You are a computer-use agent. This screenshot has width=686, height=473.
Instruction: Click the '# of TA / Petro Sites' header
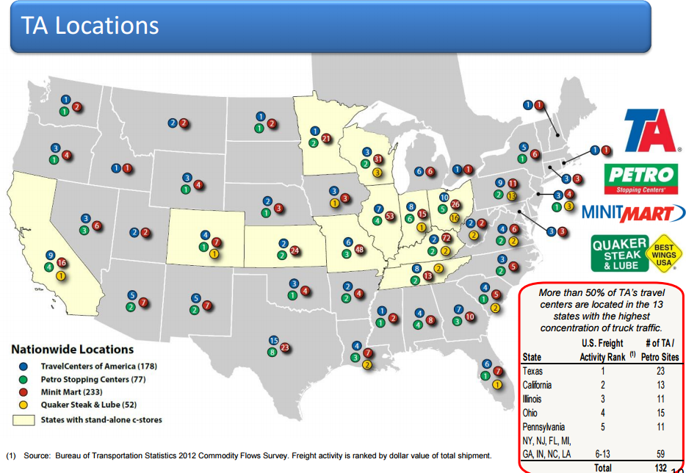[660, 350]
